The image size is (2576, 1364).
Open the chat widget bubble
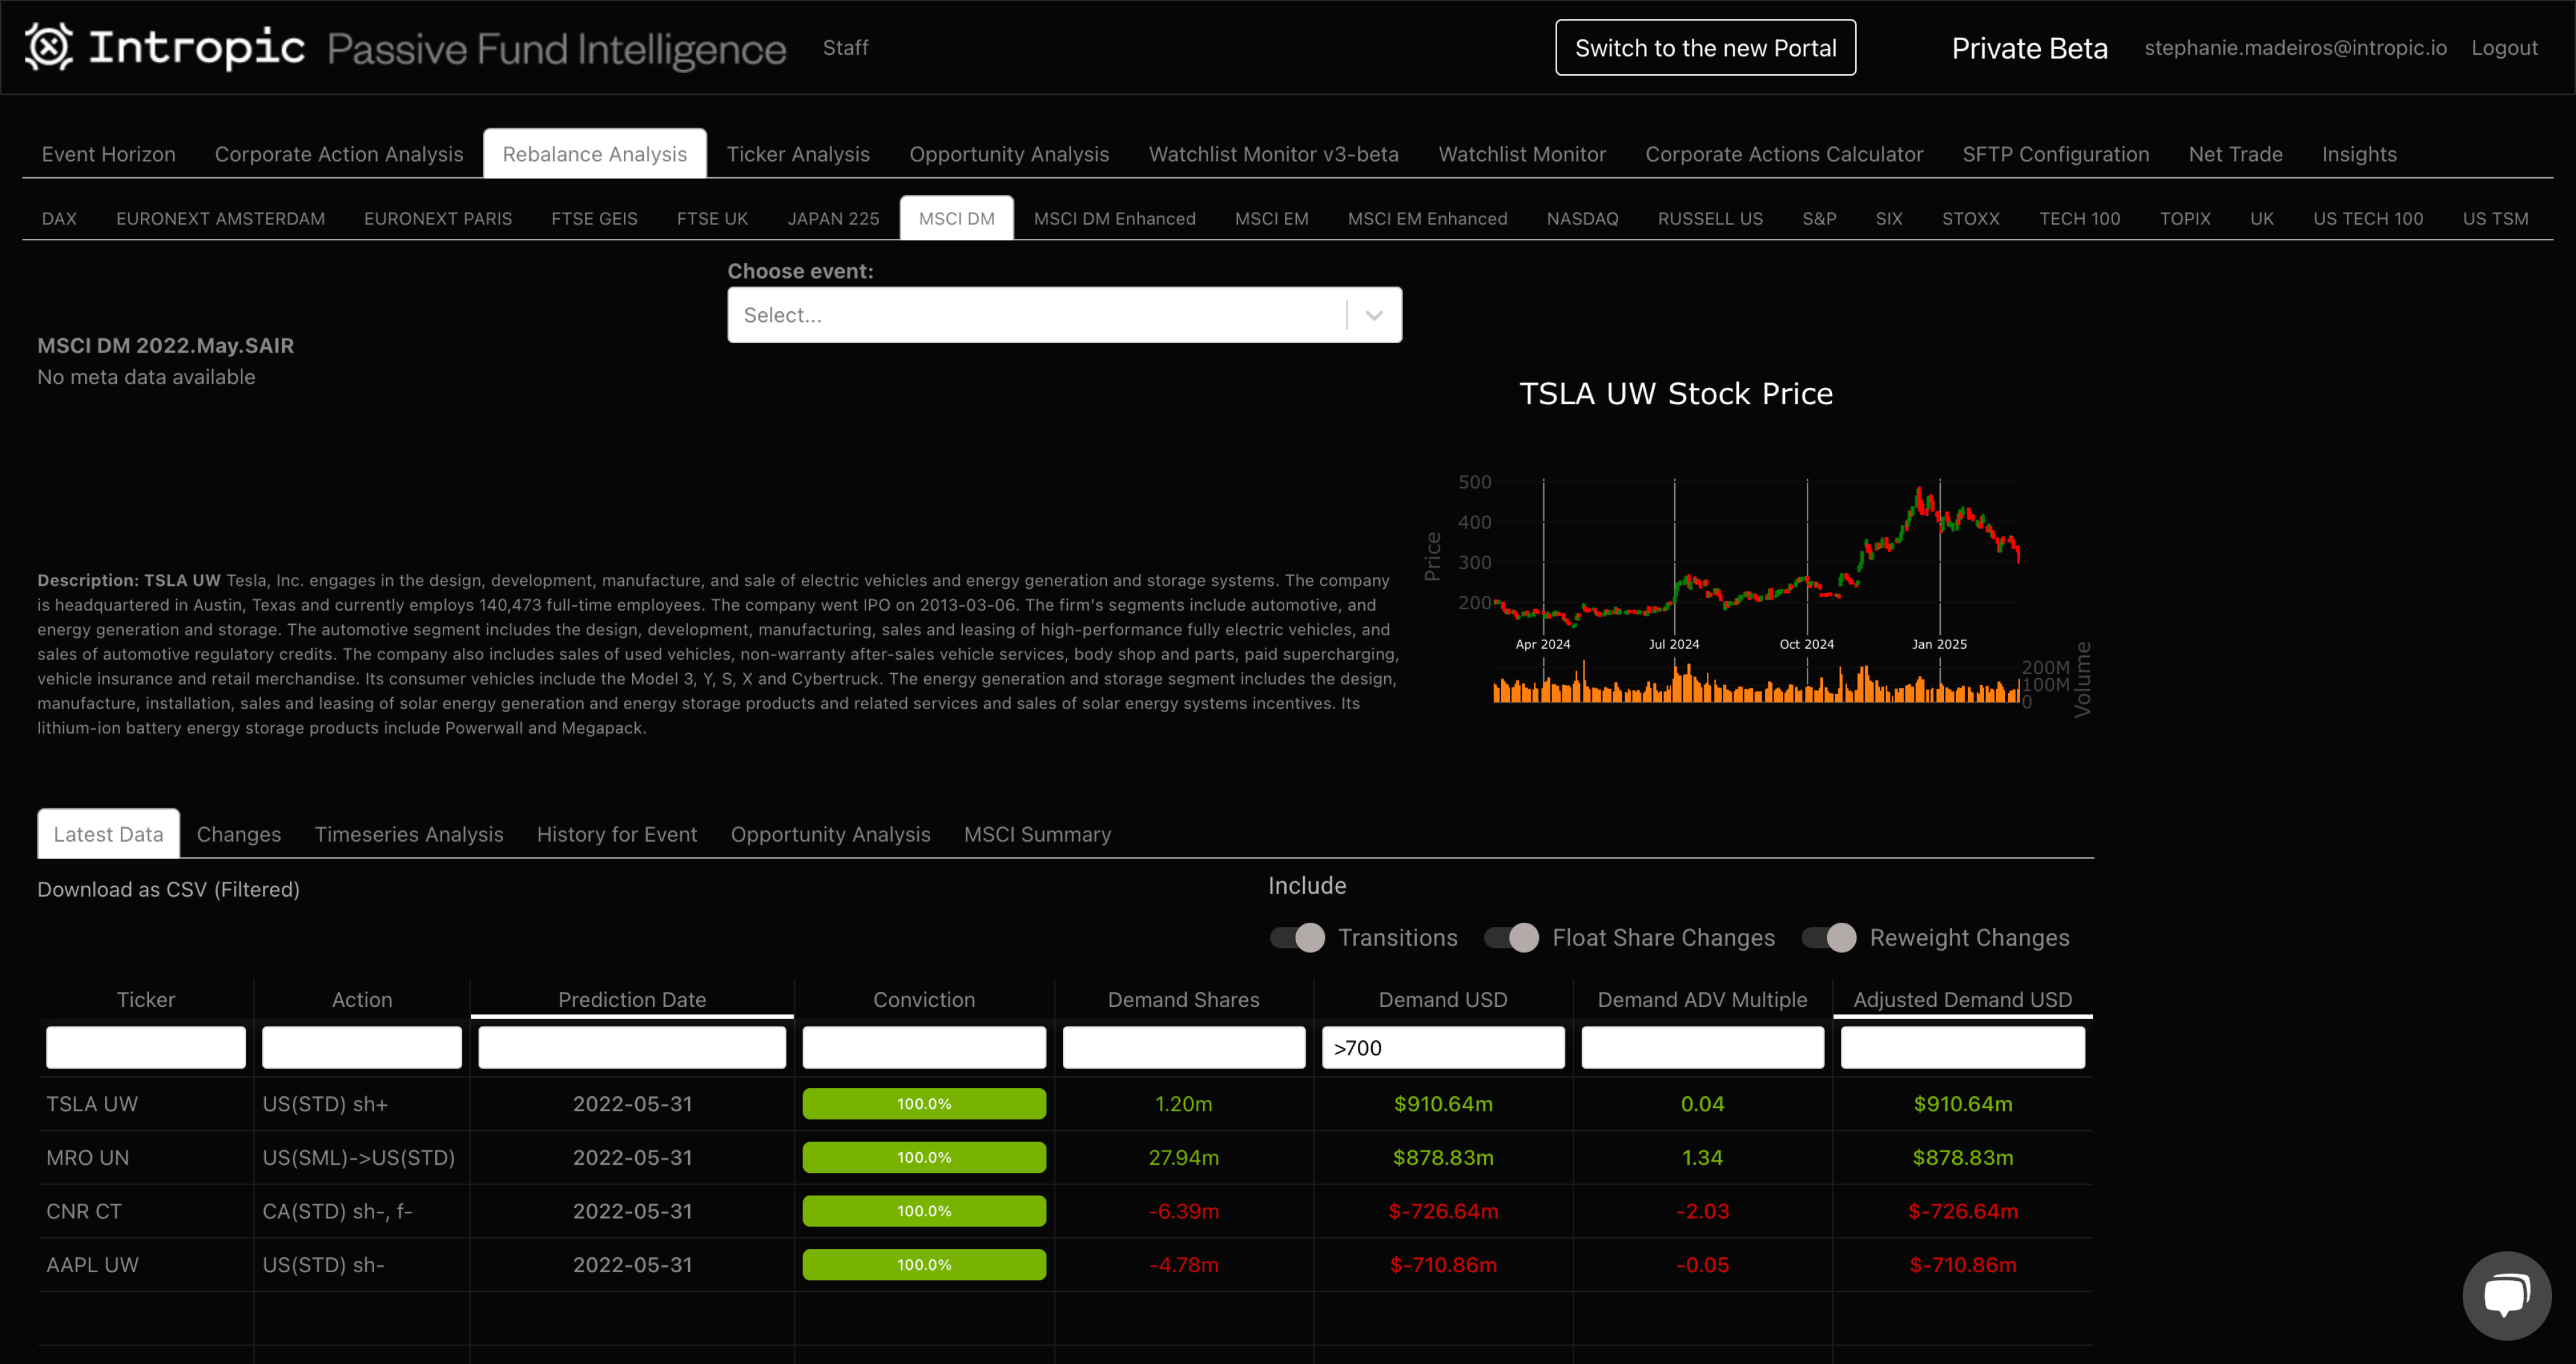(2506, 1296)
